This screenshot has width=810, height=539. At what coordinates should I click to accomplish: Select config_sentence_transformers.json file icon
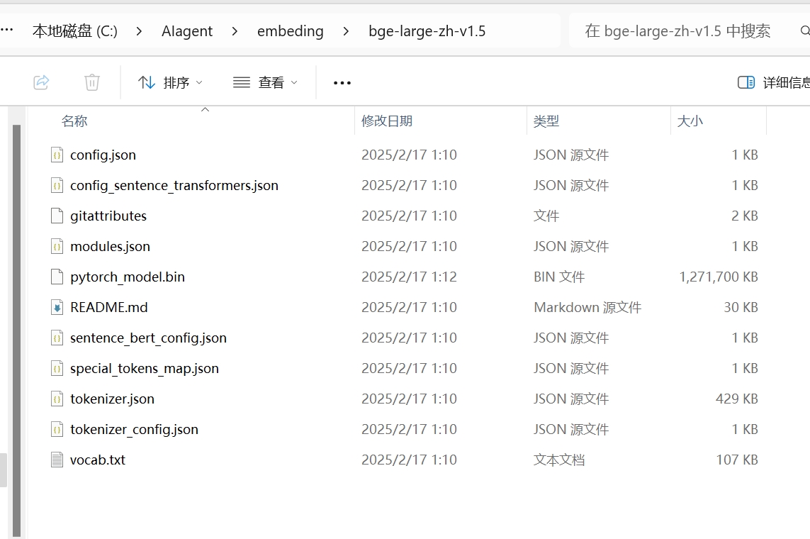pyautogui.click(x=57, y=185)
